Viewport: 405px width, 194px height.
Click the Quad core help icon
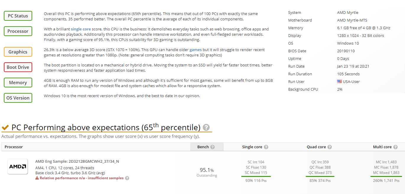pos(330,147)
